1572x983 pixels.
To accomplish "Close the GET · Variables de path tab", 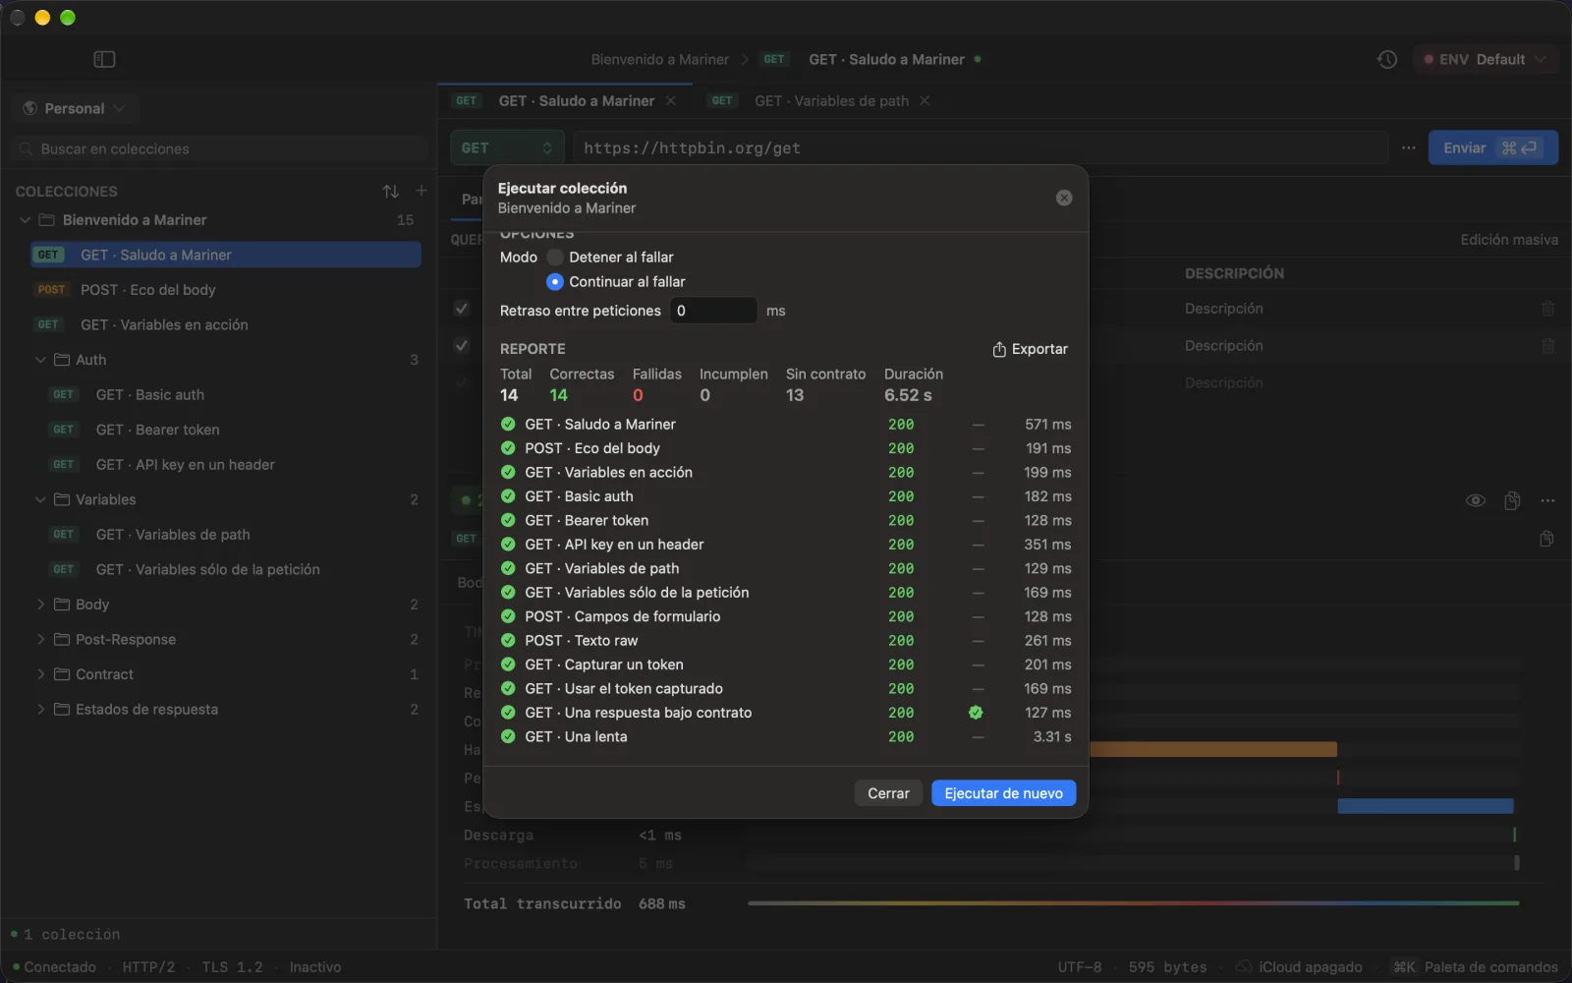I will tap(925, 100).
